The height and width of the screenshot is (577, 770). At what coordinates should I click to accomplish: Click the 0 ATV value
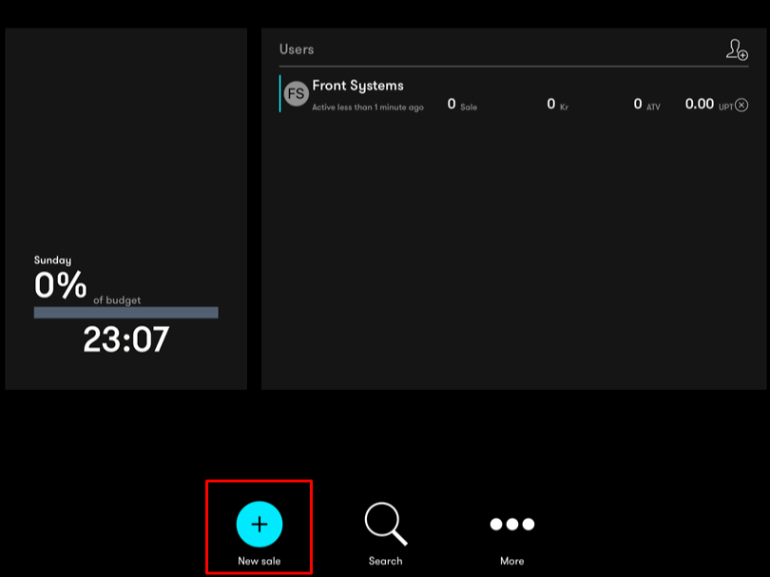(646, 105)
